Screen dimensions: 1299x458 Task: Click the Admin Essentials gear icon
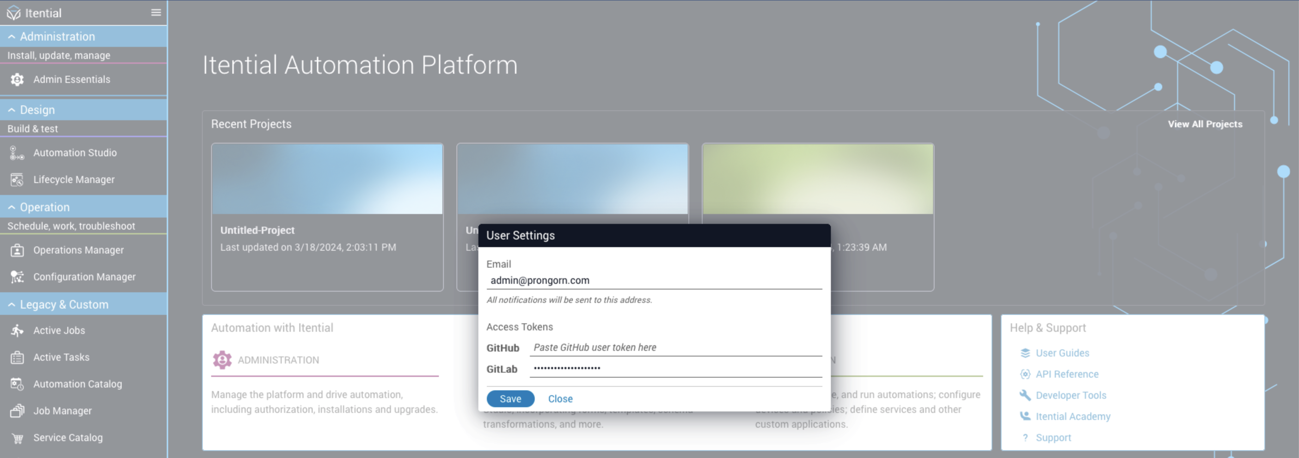tap(17, 79)
